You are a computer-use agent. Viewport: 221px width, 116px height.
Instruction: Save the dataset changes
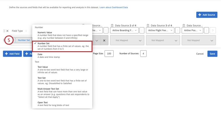212,54
